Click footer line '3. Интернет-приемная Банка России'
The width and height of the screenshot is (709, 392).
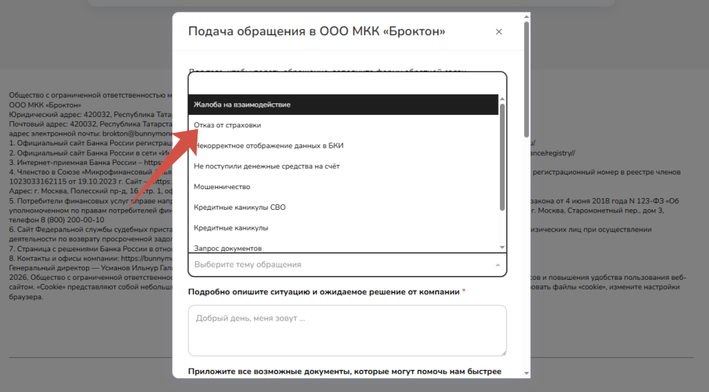(x=91, y=162)
